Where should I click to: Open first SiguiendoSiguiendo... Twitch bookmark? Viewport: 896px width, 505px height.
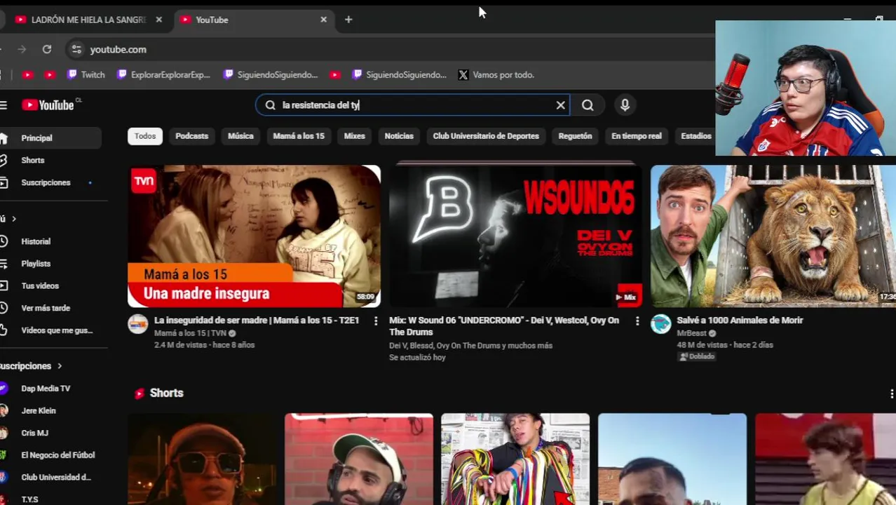[x=271, y=74]
